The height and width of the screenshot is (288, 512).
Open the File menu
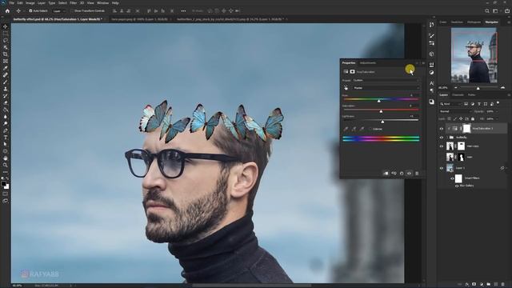[x=12, y=3]
